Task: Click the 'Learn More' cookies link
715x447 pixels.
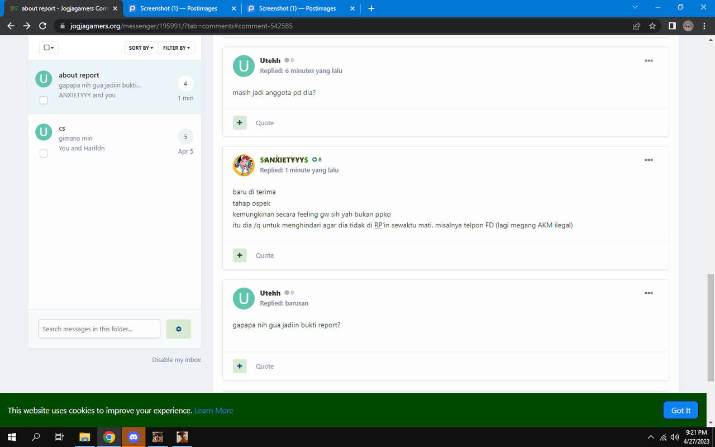Action: 214,411
